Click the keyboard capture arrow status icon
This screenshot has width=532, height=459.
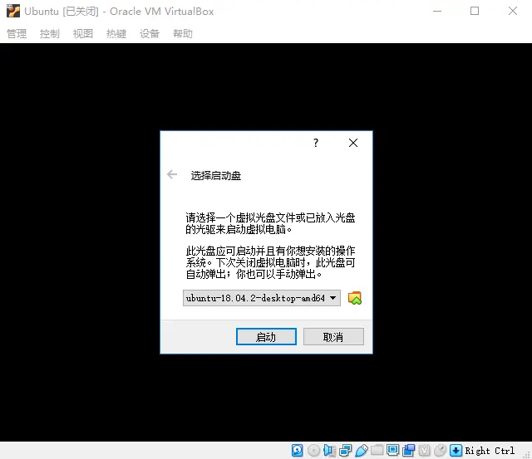(x=456, y=450)
